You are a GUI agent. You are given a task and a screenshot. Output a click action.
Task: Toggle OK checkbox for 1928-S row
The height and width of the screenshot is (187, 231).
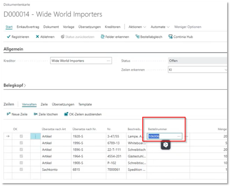(21, 136)
